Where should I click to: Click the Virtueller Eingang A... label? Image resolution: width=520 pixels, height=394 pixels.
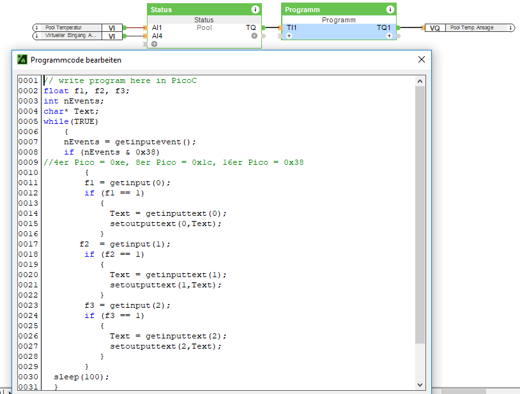tap(71, 36)
